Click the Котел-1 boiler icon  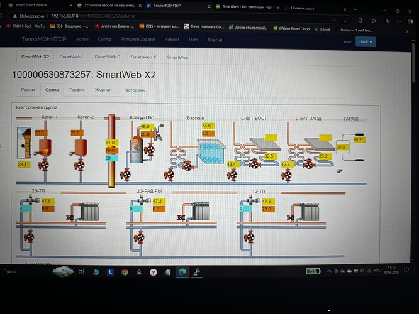pos(45,148)
